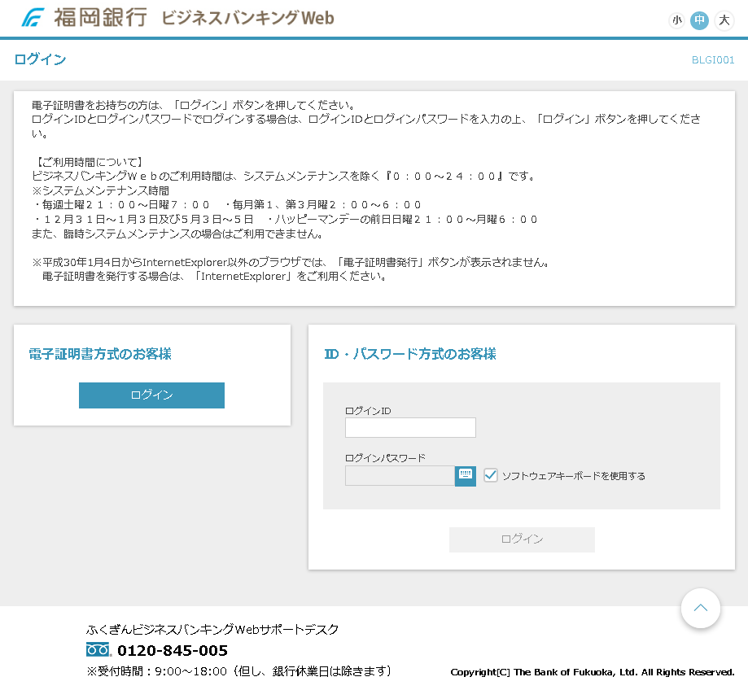The width and height of the screenshot is (748, 690).
Task: Click the ※システムメンテナンス時間 line
Action: (101, 190)
